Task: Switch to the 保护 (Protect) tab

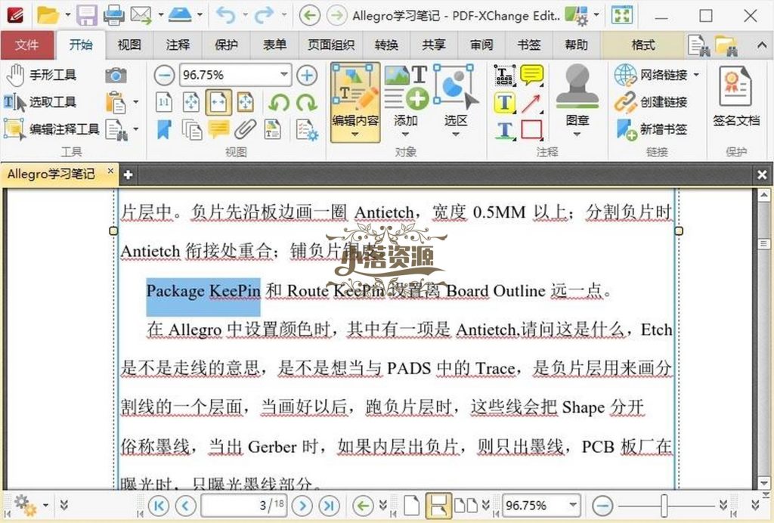Action: coord(227,45)
